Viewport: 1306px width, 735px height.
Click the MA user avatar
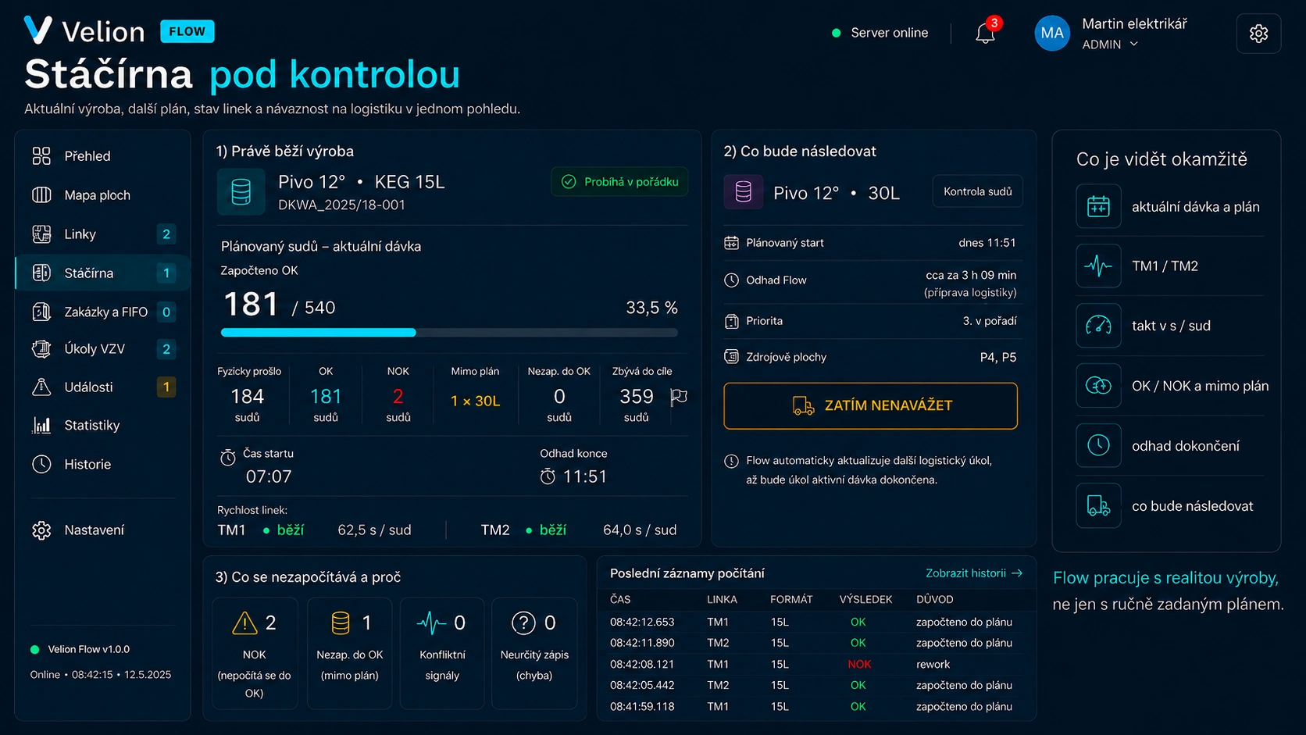(x=1052, y=34)
